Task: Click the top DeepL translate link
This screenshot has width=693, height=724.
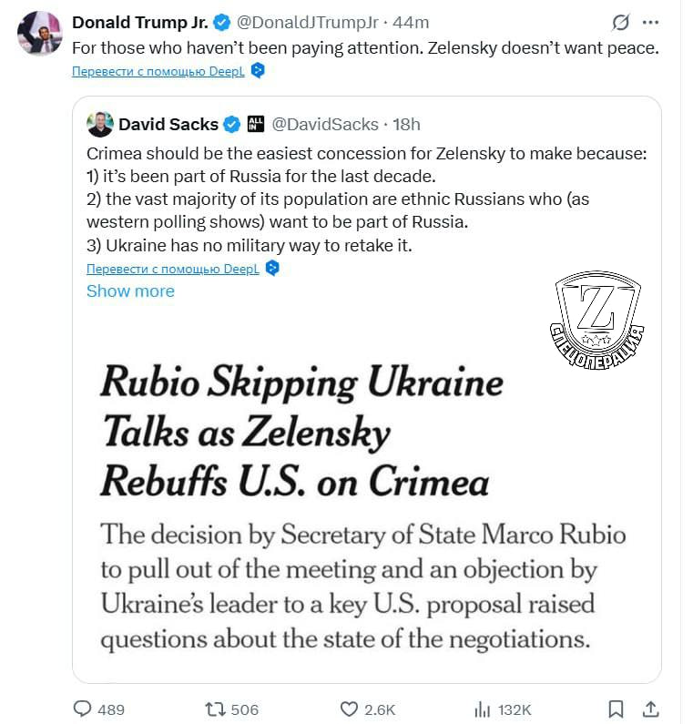Action: 159,70
